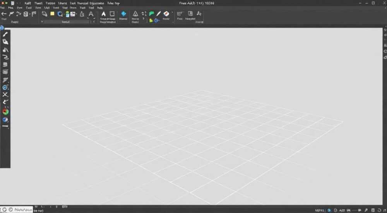The image size is (387, 213).
Task: Select the white arrow cursor tool in the ribbon
Action: click(103, 14)
